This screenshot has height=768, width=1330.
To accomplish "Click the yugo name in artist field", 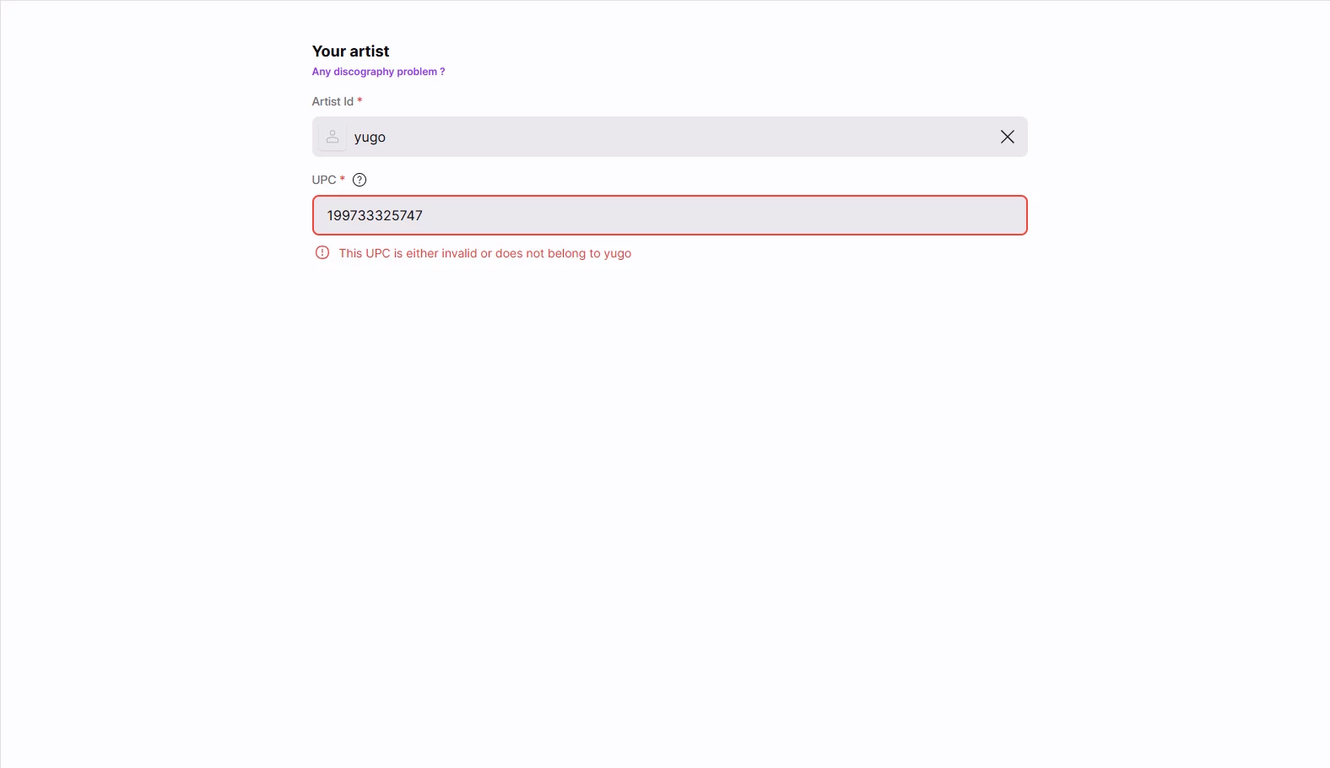I will click(370, 137).
